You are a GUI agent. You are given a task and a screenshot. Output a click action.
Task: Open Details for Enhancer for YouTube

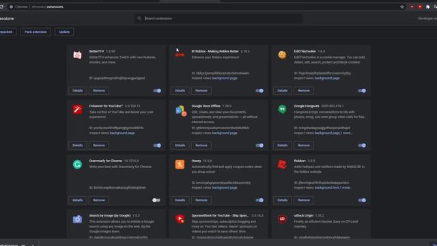coord(77,146)
